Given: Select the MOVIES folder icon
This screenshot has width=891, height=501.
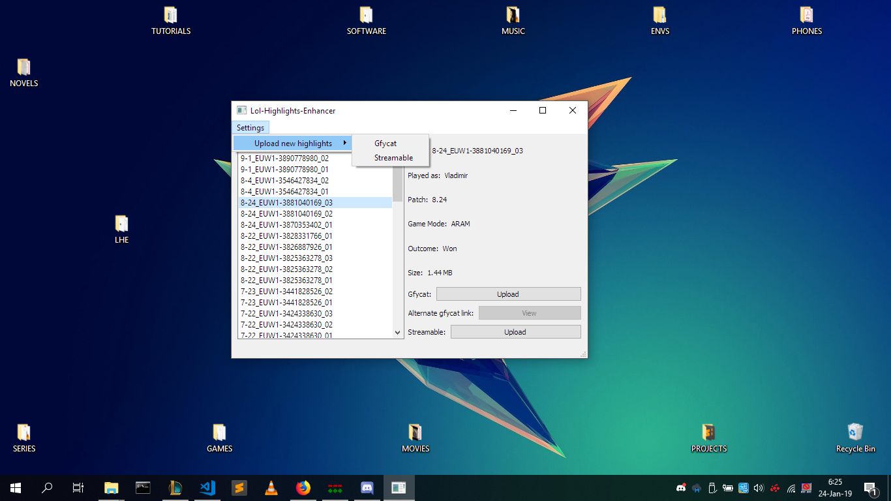Looking at the screenshot, I should click(415, 438).
